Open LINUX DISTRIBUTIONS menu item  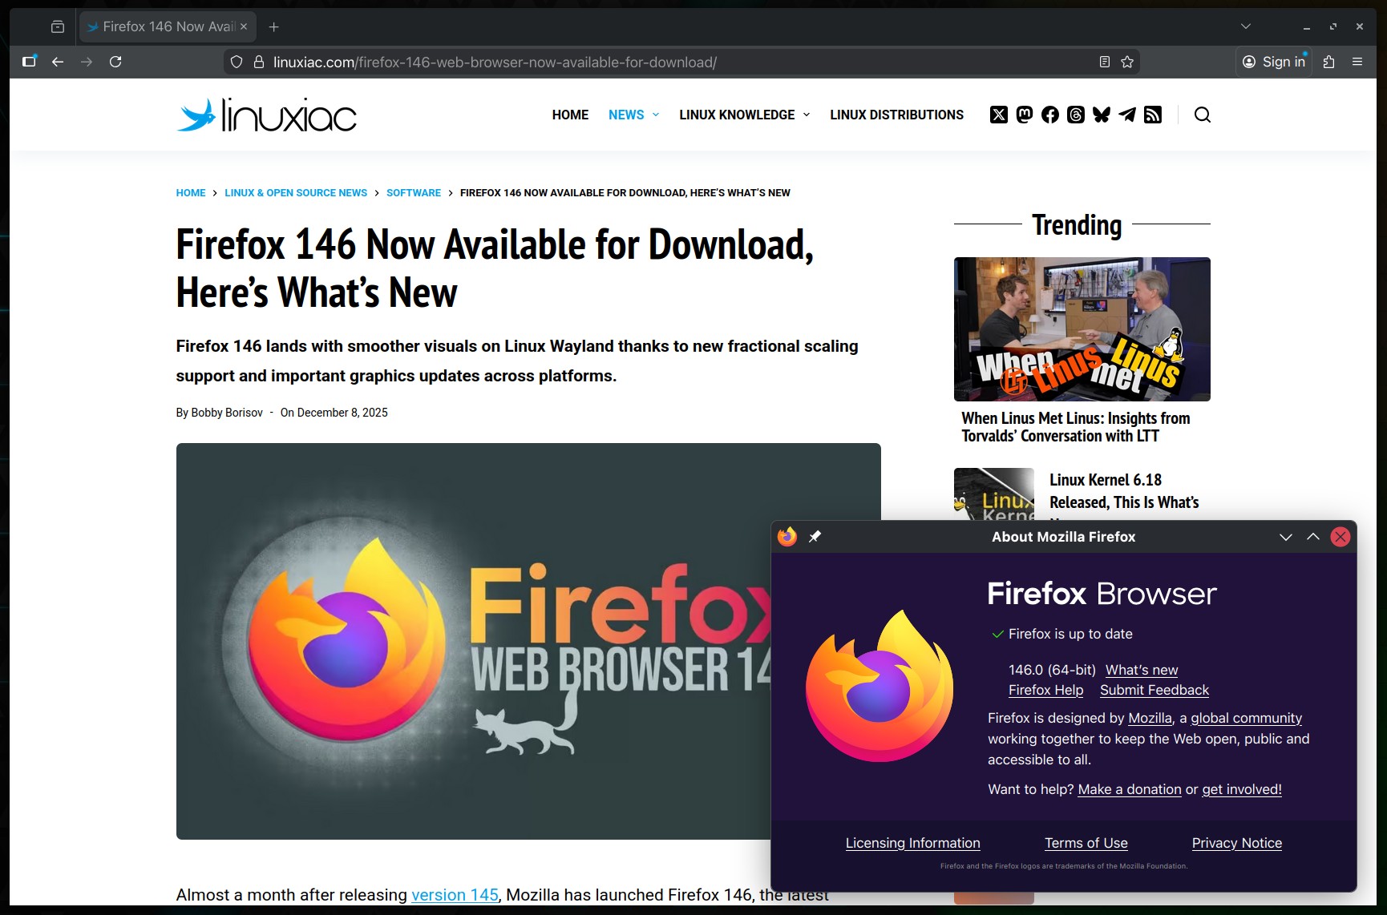(896, 115)
